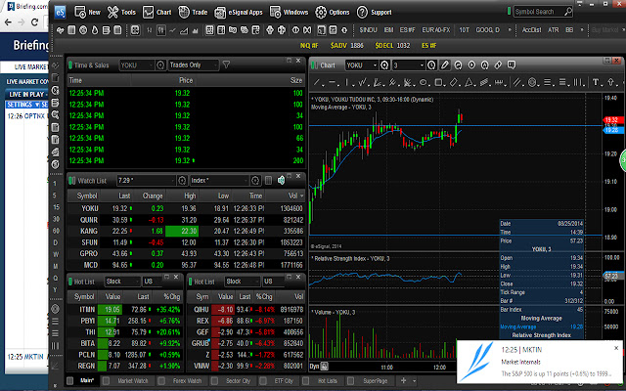The width and height of the screenshot is (626, 391).
Task: Tick the ETF City page checkbox
Action: 263,380
